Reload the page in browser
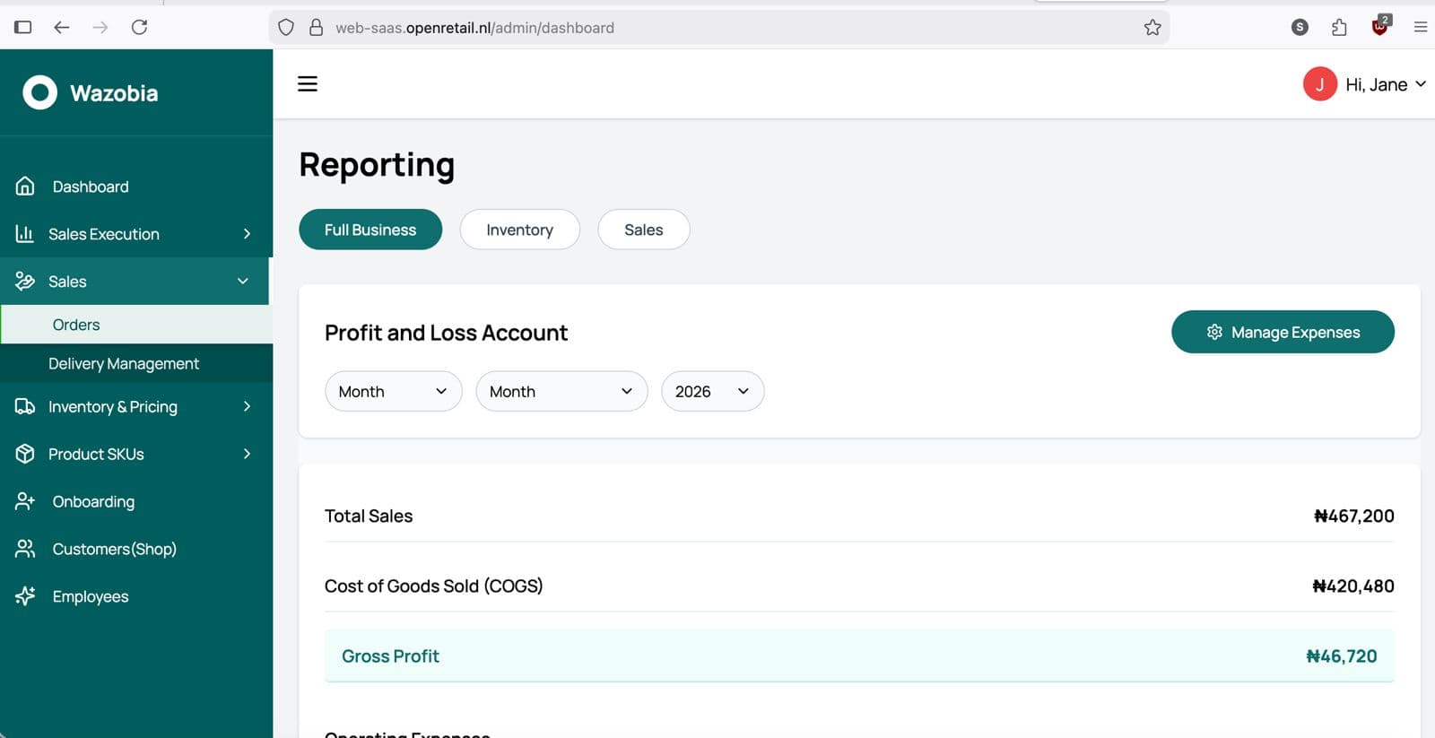The image size is (1435, 738). coord(139,28)
